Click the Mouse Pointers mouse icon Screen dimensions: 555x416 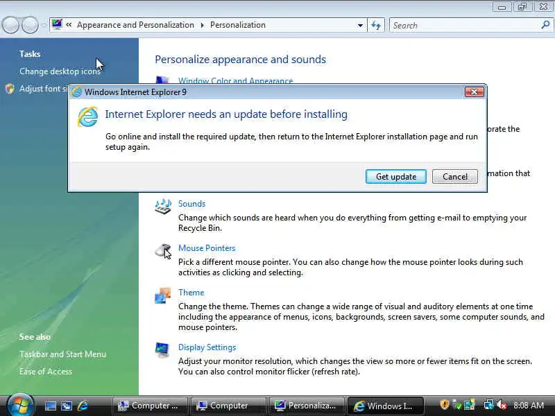[163, 250]
